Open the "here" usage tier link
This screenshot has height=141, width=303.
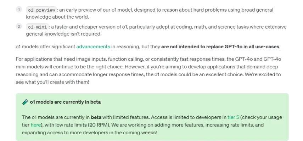pos(35,125)
